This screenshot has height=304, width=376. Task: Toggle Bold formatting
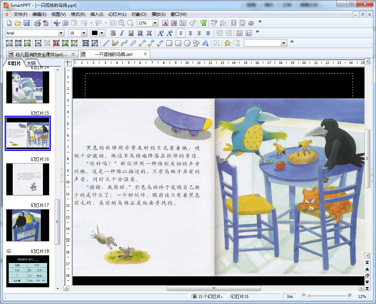pyautogui.click(x=113, y=33)
